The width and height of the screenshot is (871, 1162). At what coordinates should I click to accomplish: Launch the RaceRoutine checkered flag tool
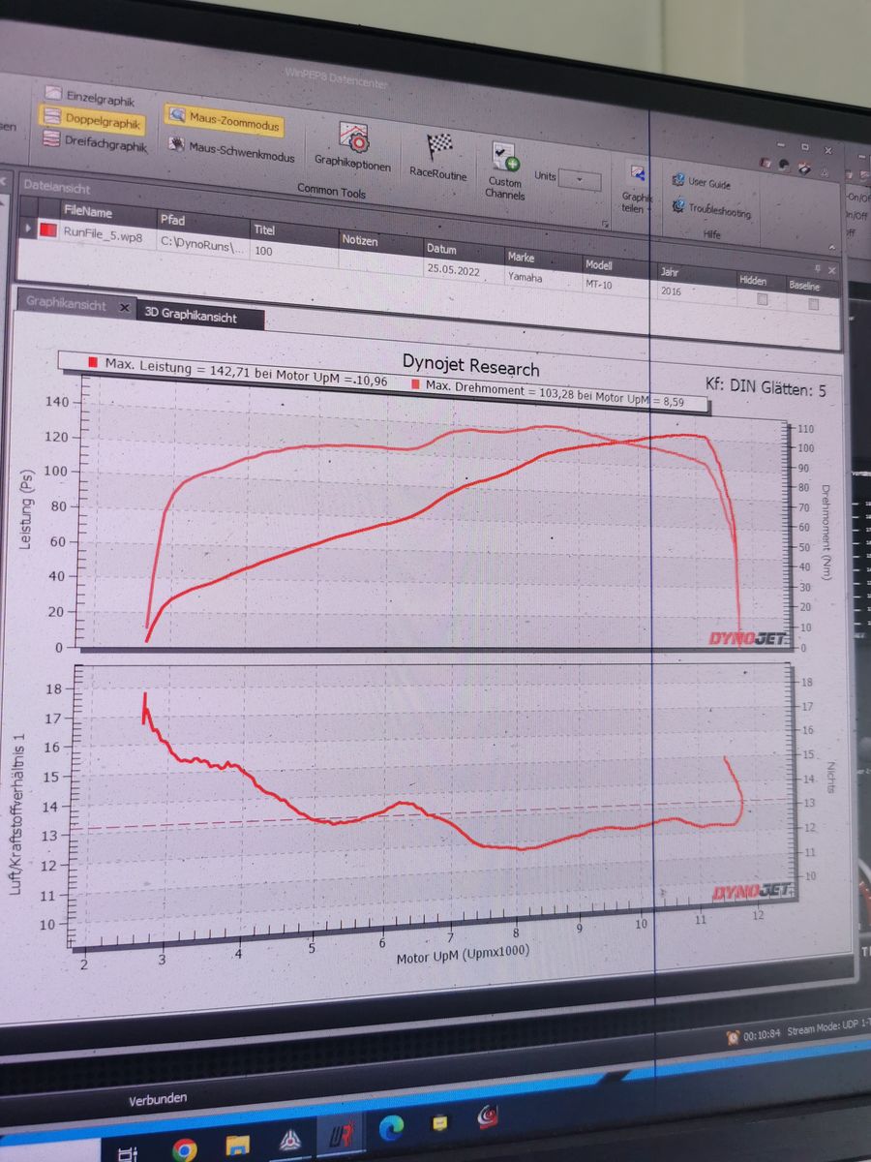[438, 154]
